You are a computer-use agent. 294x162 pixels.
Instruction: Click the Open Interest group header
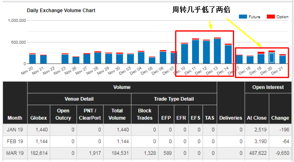[268, 87]
